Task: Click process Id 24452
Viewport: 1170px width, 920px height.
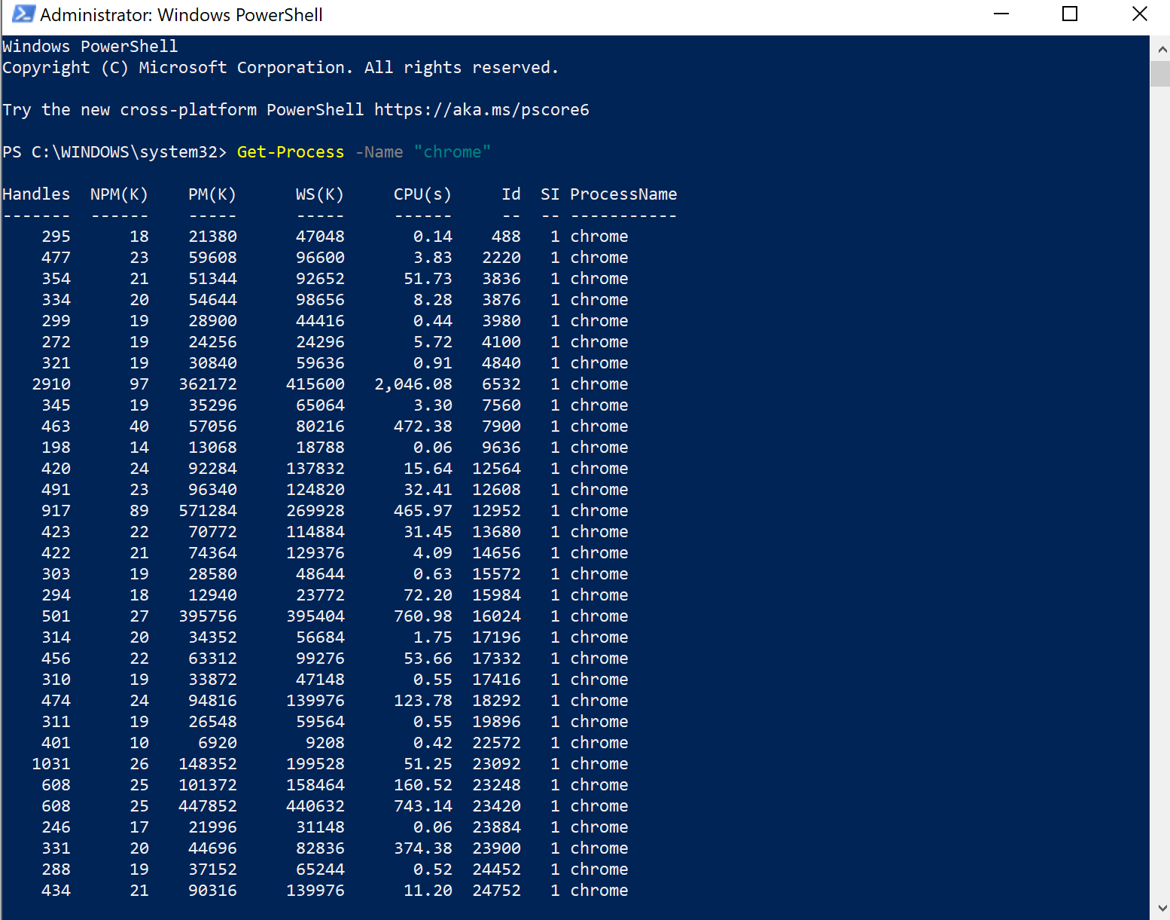Action: (496, 870)
